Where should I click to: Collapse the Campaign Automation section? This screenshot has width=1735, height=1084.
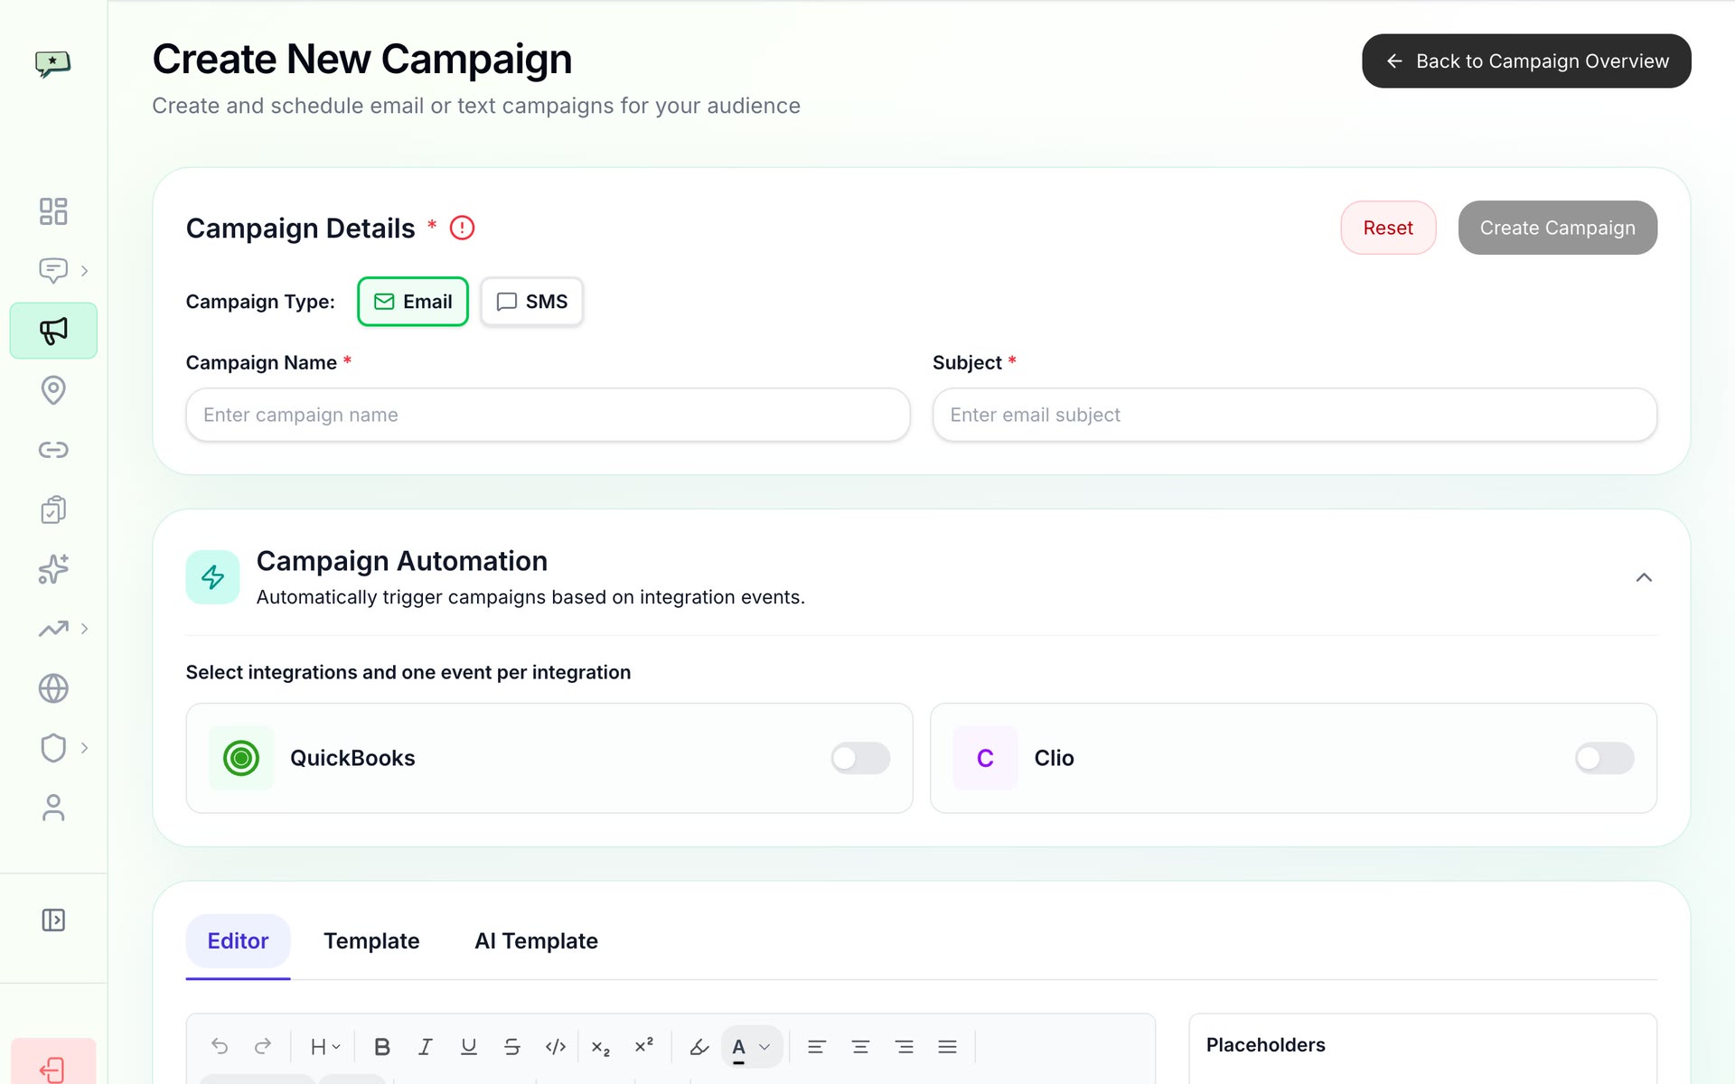(x=1644, y=577)
